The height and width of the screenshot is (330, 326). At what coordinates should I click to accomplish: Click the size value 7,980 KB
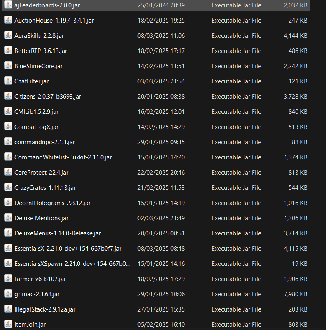296,294
